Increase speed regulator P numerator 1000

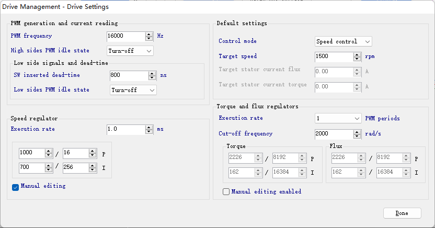coord(49,151)
